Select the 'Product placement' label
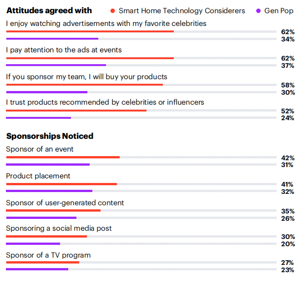Image resolution: width=303 pixels, height=284 pixels. pyautogui.click(x=38, y=176)
